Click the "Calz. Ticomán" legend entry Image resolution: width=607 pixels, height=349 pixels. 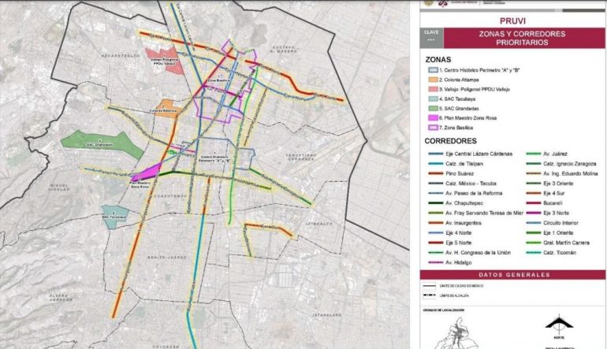point(551,253)
